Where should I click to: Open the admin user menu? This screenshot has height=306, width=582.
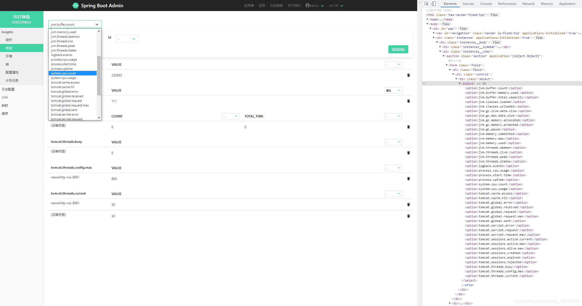click(315, 5)
